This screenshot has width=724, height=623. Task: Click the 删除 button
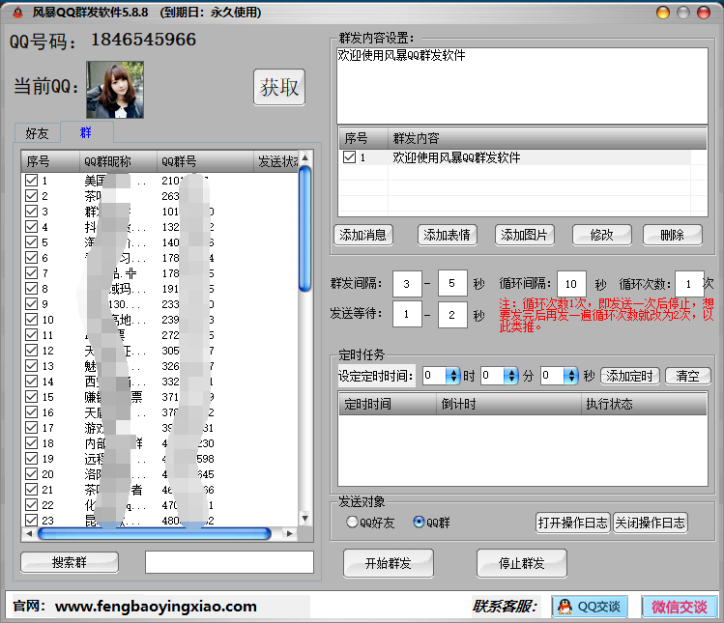(x=673, y=236)
